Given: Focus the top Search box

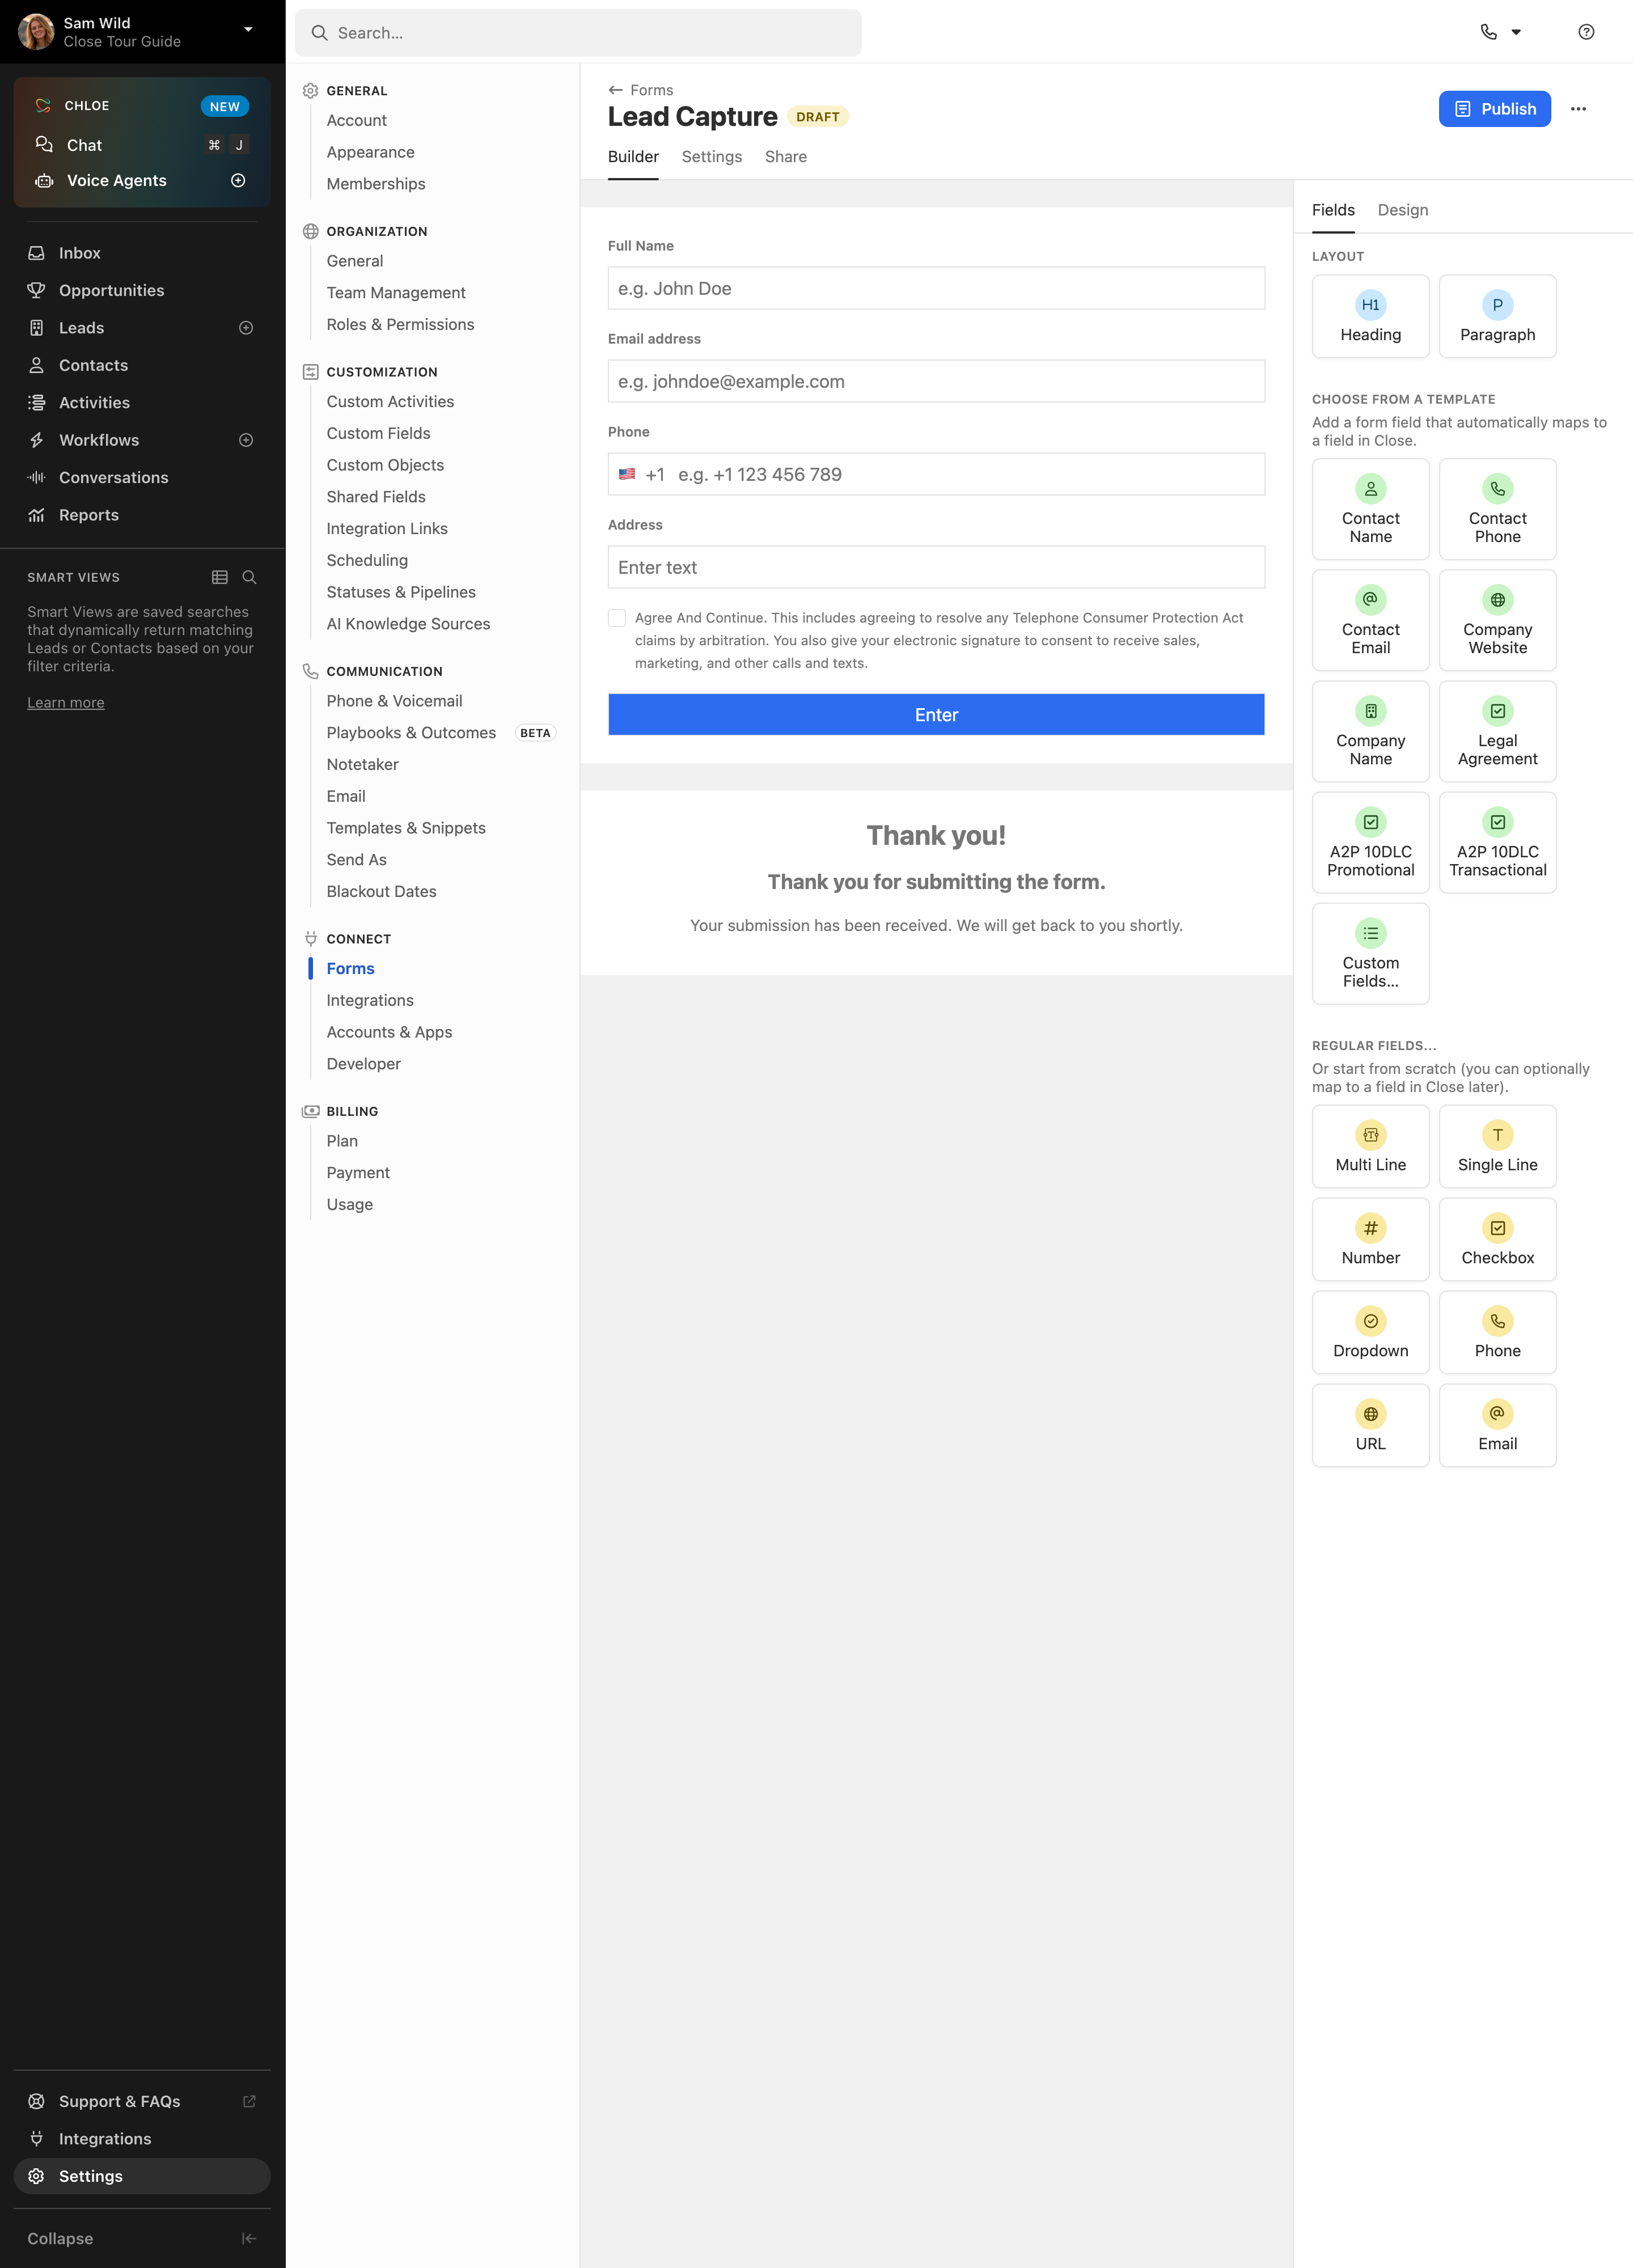Looking at the screenshot, I should pyautogui.click(x=578, y=33).
